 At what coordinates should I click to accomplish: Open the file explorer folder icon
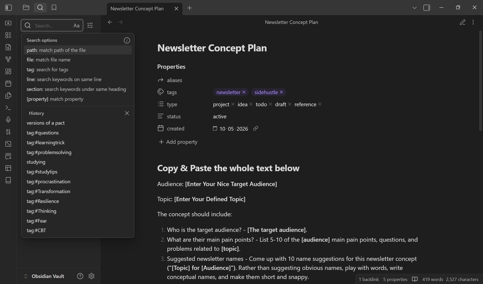click(26, 7)
